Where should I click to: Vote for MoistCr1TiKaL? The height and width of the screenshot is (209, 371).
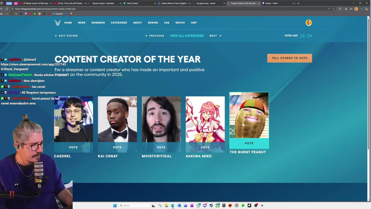coord(161,147)
